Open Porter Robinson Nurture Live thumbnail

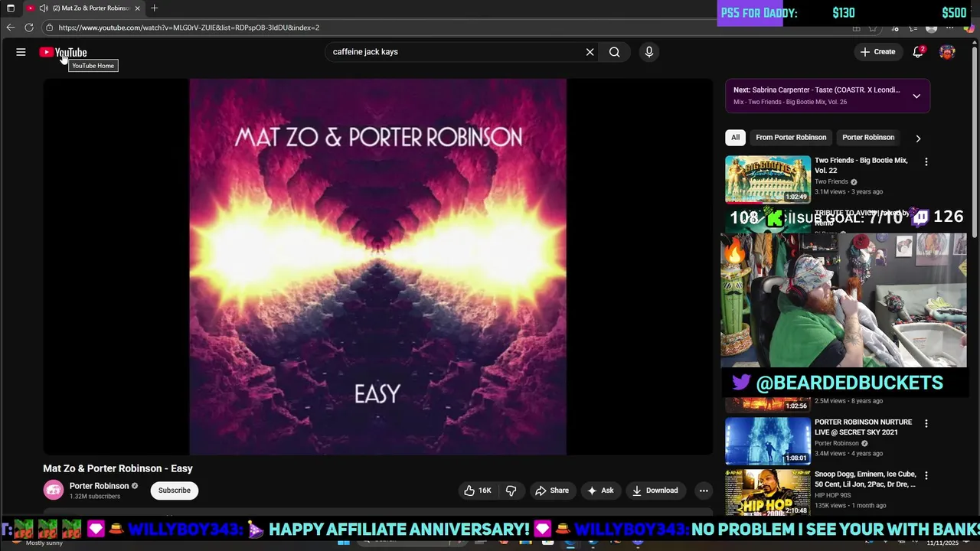tap(768, 441)
